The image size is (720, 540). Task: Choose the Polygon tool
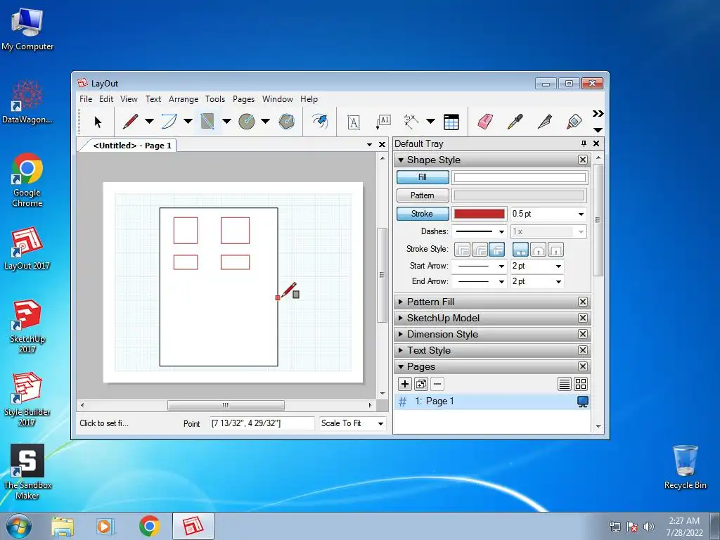click(x=287, y=122)
